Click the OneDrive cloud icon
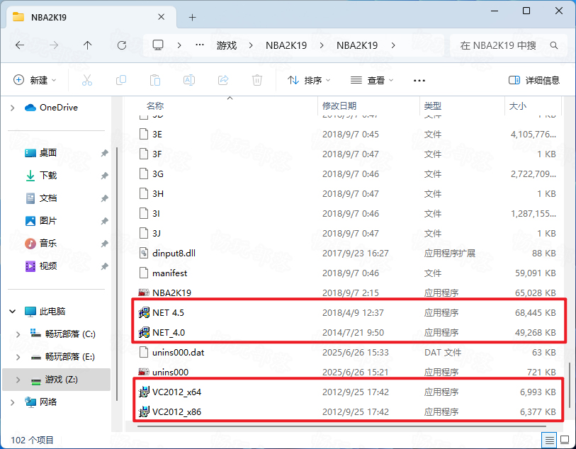The width and height of the screenshot is (576, 449). pyautogui.click(x=30, y=108)
